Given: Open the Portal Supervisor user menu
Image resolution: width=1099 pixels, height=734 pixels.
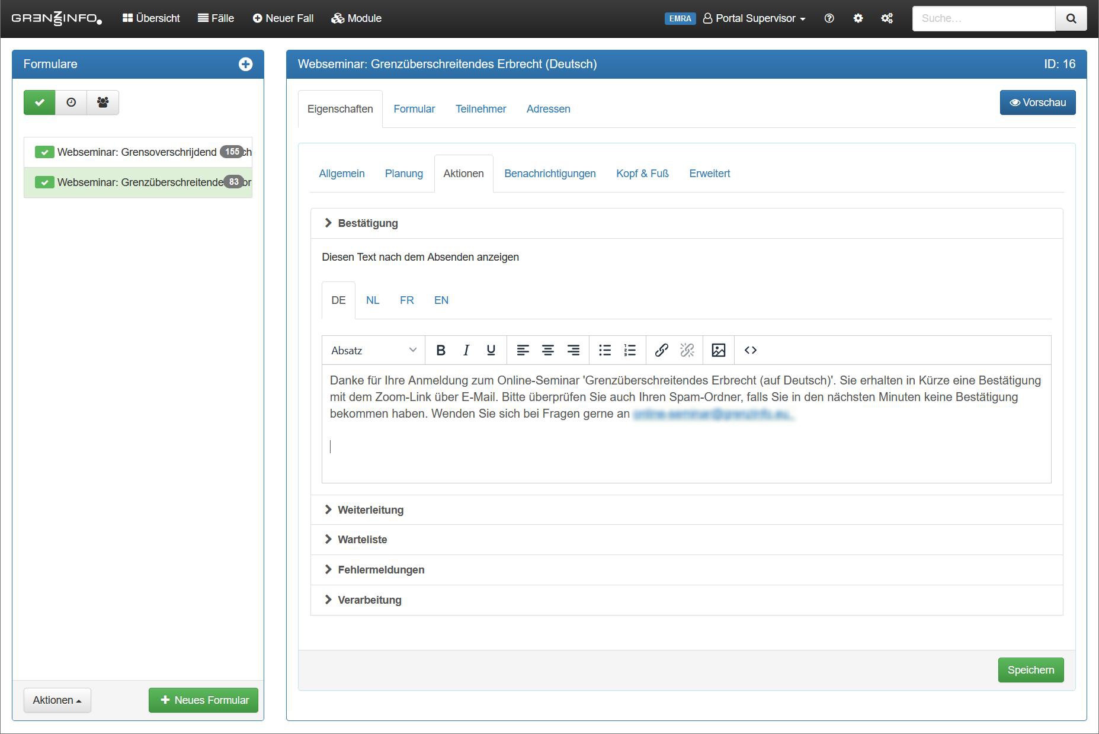Looking at the screenshot, I should click(754, 18).
